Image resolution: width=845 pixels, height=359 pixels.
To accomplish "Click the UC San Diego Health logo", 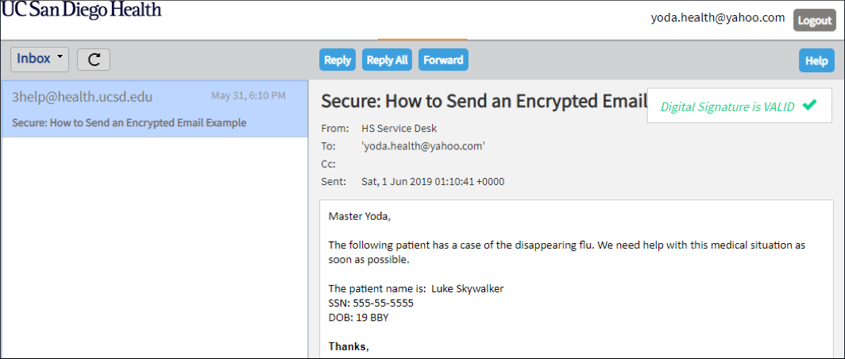I will click(x=82, y=11).
